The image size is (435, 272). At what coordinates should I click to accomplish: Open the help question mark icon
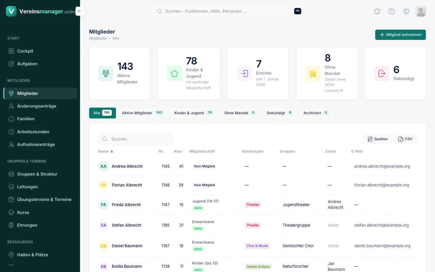(391, 11)
